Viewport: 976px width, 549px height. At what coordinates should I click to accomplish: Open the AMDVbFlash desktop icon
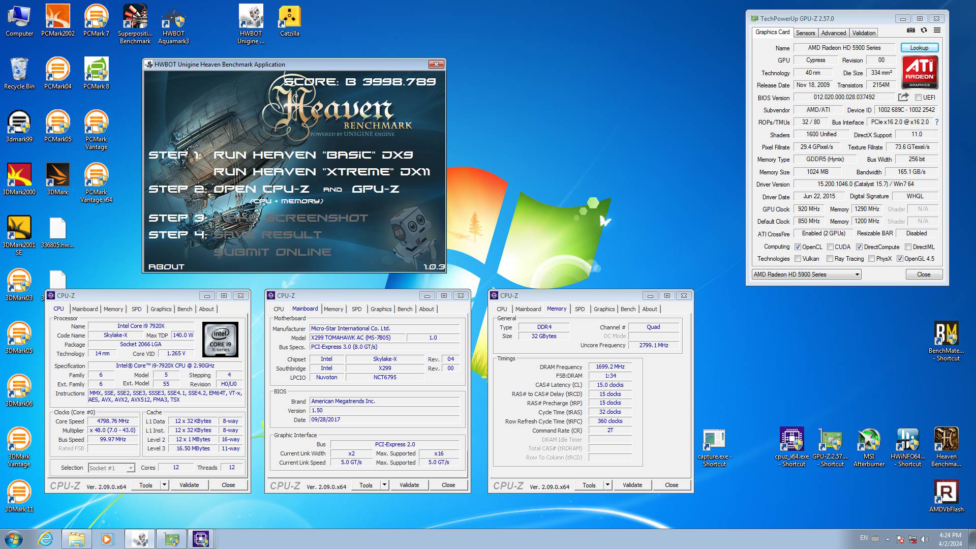click(x=947, y=496)
